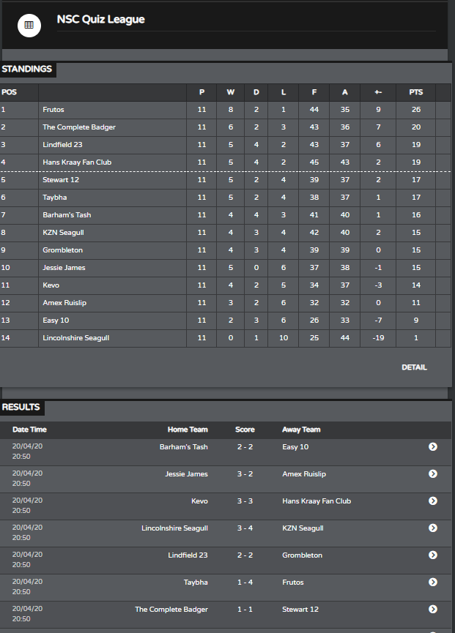Click Easy 10 away team in results
Screen dimensions: 455x633
(x=295, y=447)
